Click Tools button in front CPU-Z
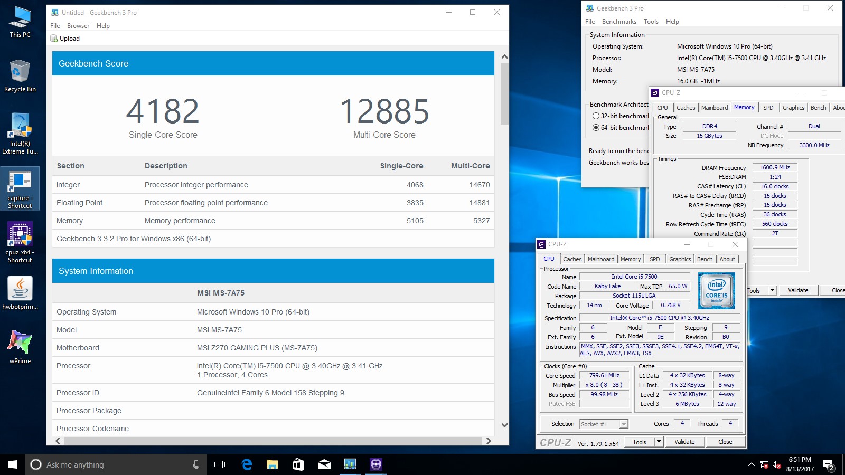845x475 pixels. tap(640, 442)
